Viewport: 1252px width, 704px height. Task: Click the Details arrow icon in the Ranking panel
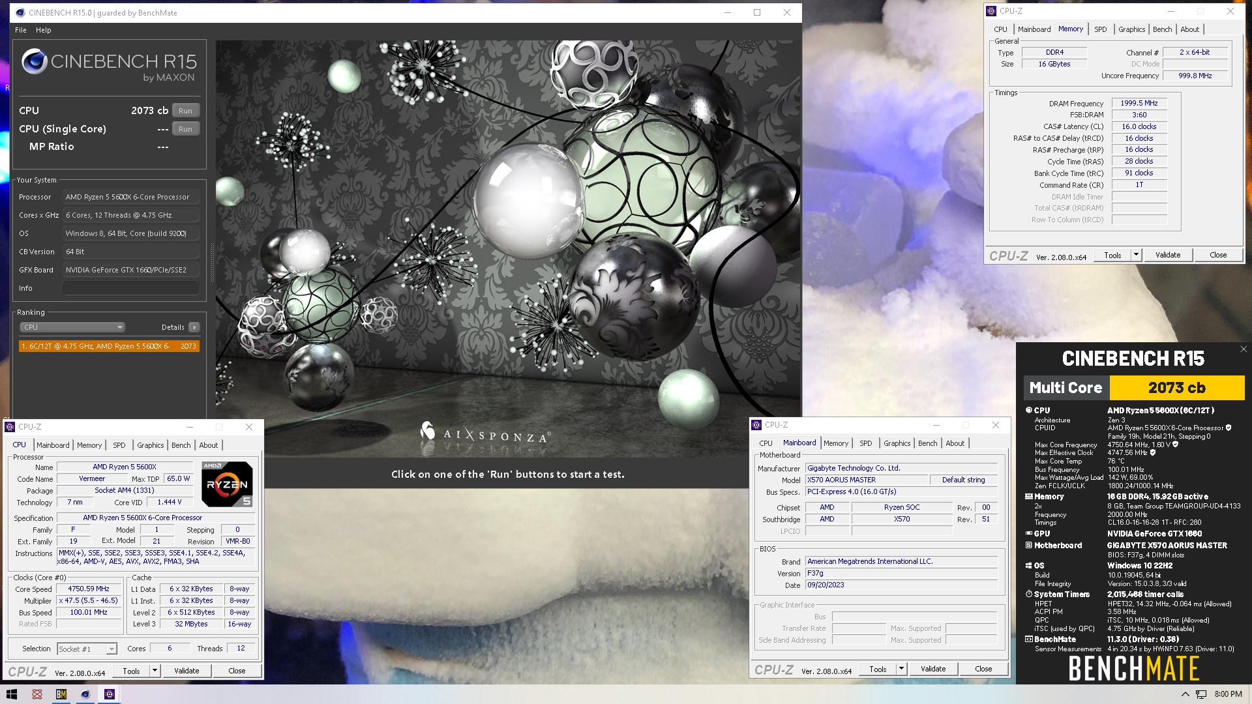pos(194,327)
